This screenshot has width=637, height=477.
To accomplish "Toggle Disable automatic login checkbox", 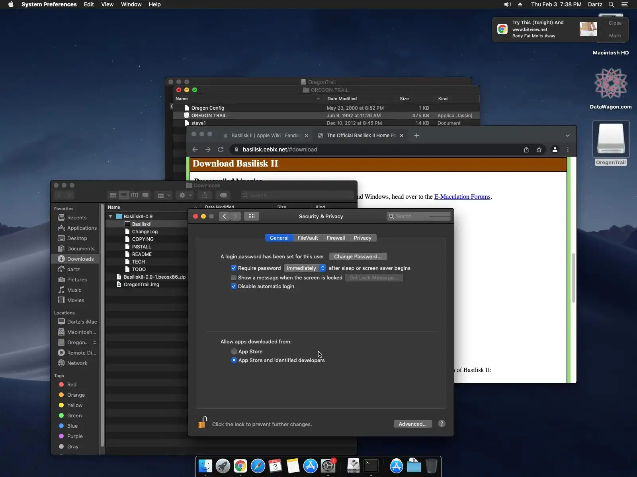I will click(234, 286).
